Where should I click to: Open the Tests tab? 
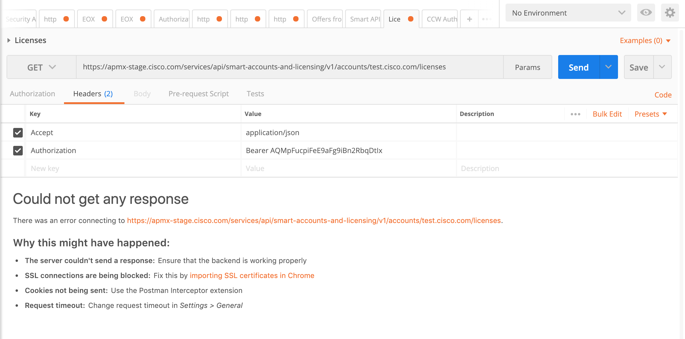tap(255, 94)
